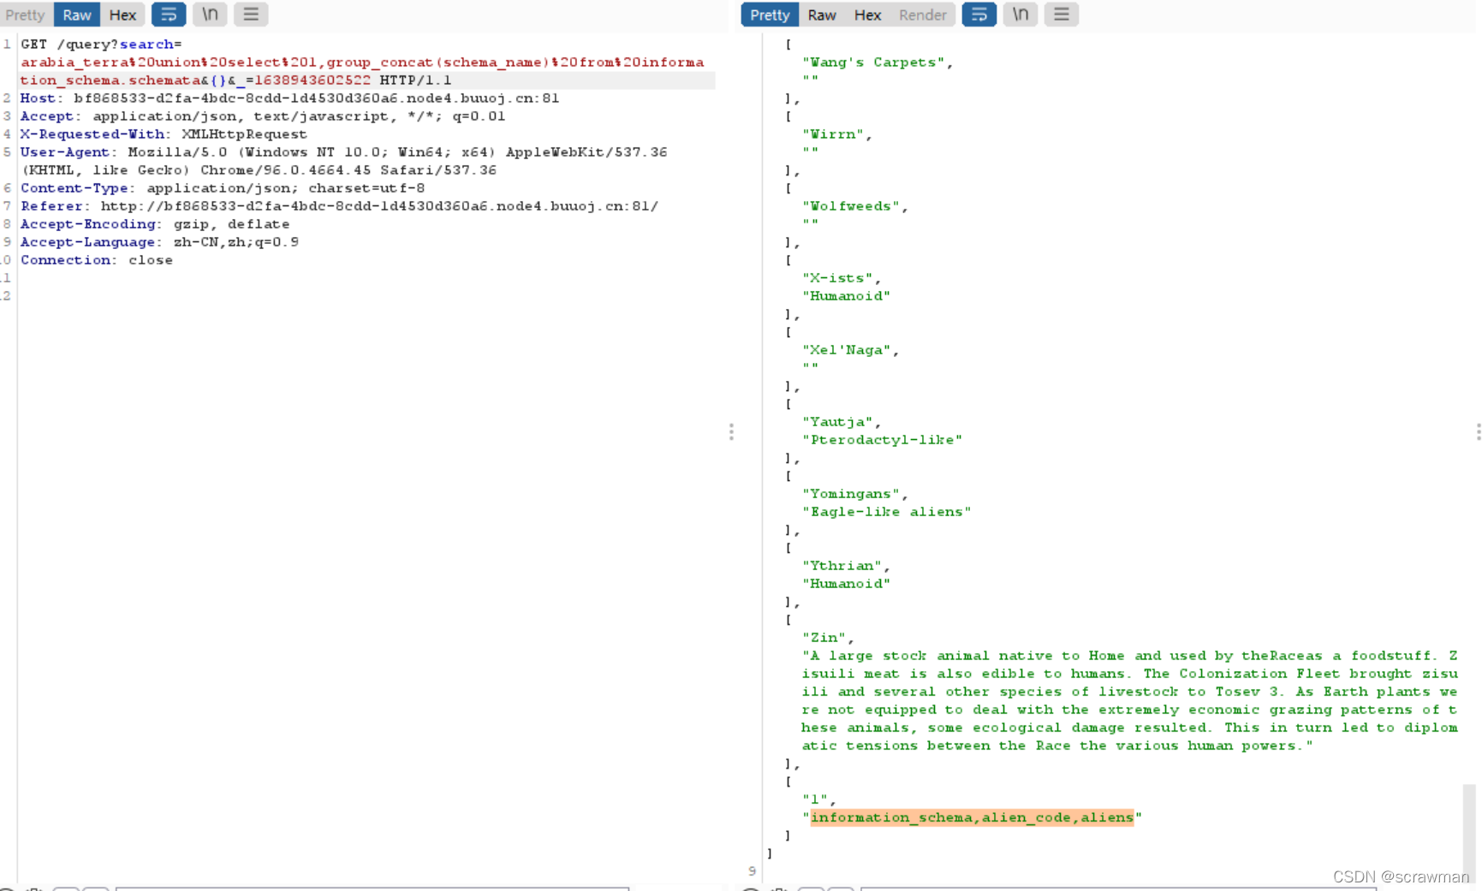Click the "Eagle-like aliens" value
The image size is (1482, 891).
(x=887, y=512)
